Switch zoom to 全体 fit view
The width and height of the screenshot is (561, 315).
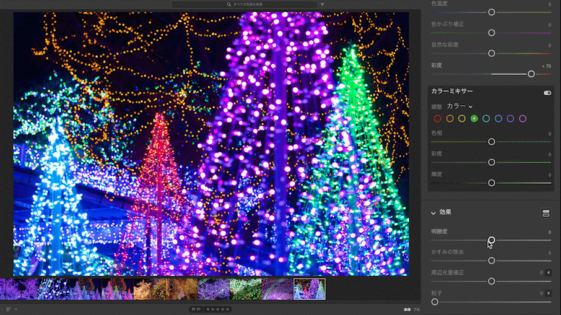[407, 309]
